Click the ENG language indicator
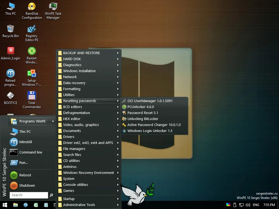 pyautogui.click(x=256, y=205)
